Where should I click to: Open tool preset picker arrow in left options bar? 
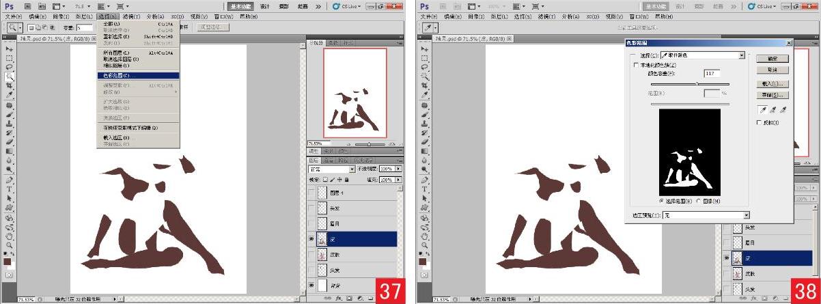click(x=20, y=27)
